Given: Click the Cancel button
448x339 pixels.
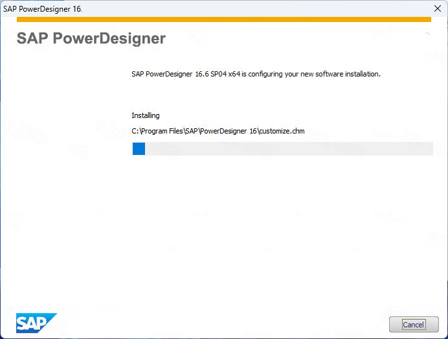Looking at the screenshot, I should pos(413,324).
